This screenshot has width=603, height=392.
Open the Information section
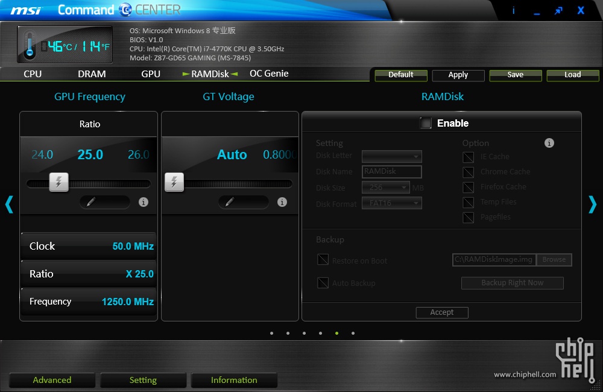(x=234, y=380)
